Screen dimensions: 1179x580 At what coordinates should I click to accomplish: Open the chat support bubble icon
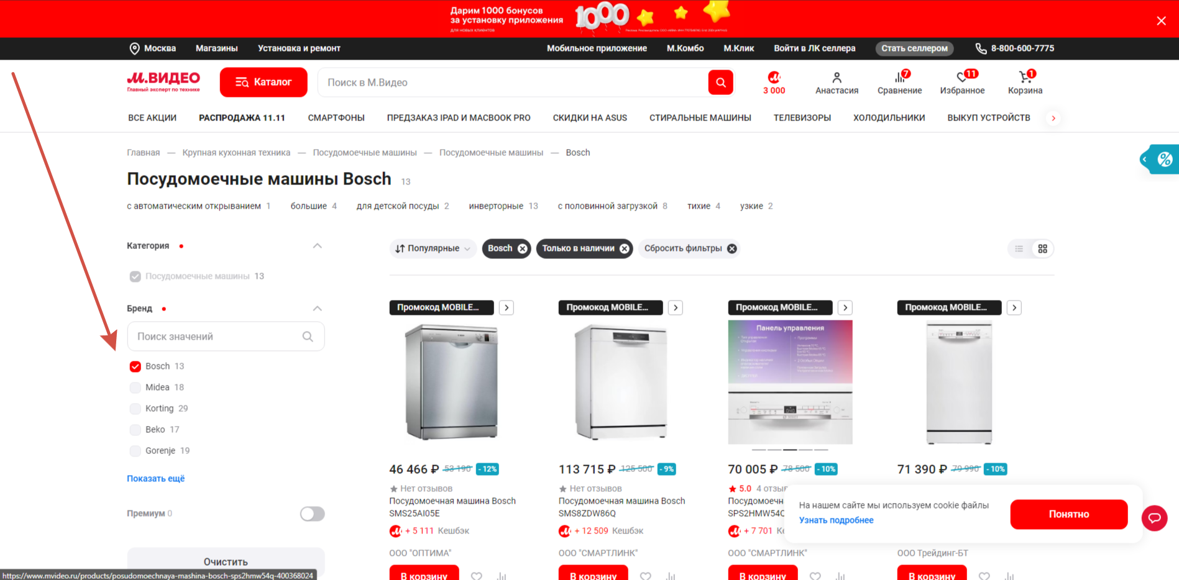(1154, 518)
